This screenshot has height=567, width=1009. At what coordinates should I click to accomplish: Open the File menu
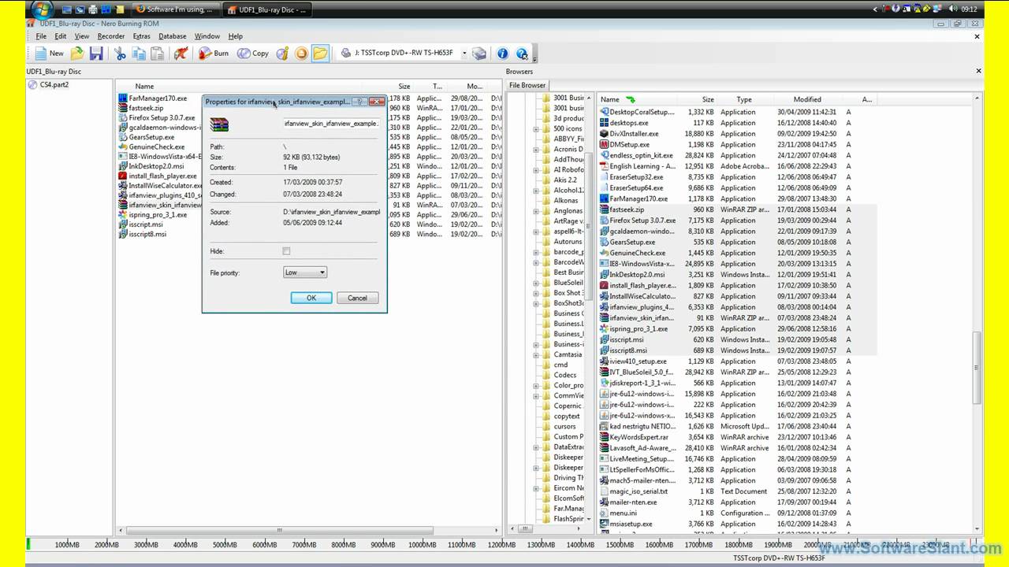tap(41, 36)
